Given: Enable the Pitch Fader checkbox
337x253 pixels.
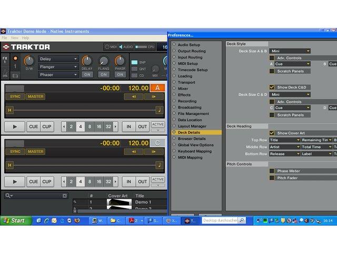Looking at the screenshot, I should (272, 178).
